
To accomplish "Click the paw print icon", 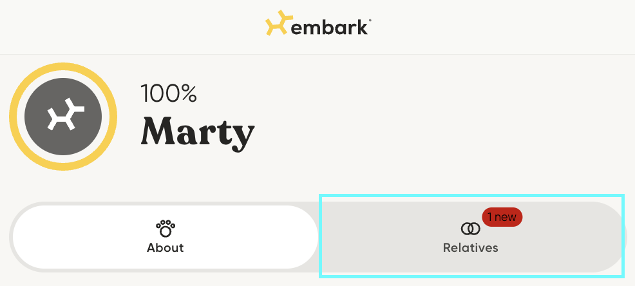I will 166,227.
